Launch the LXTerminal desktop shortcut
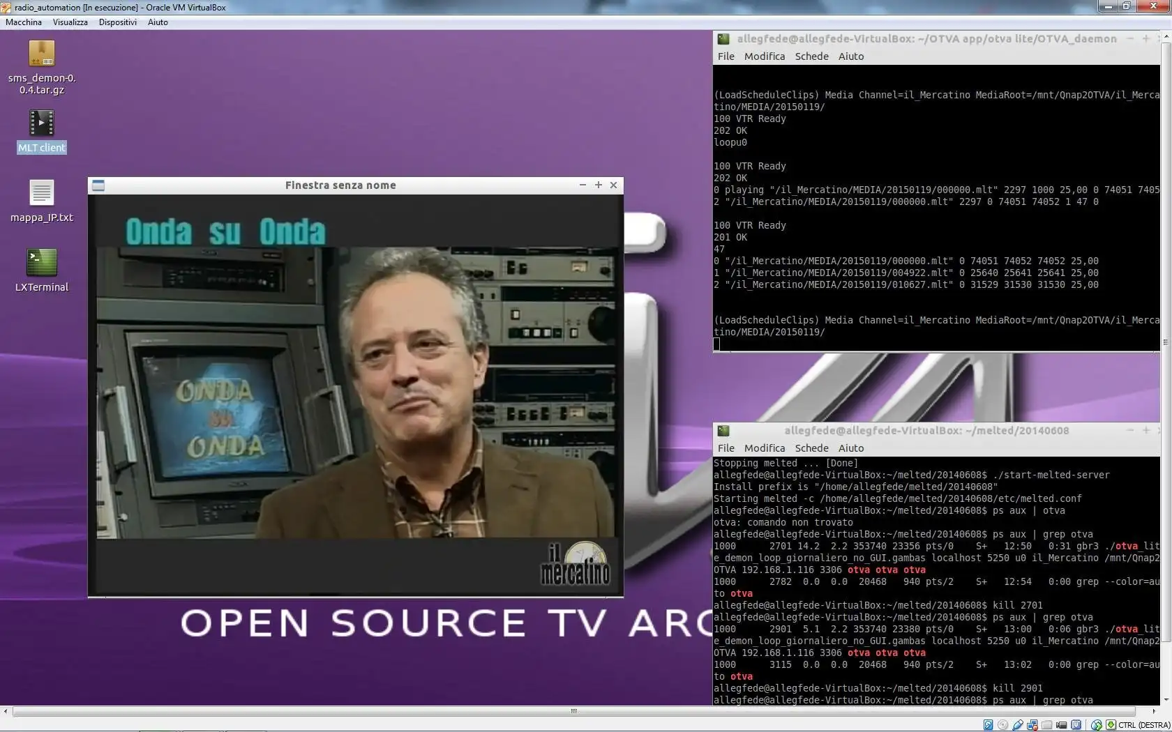Viewport: 1172px width, 732px height. tap(42, 262)
